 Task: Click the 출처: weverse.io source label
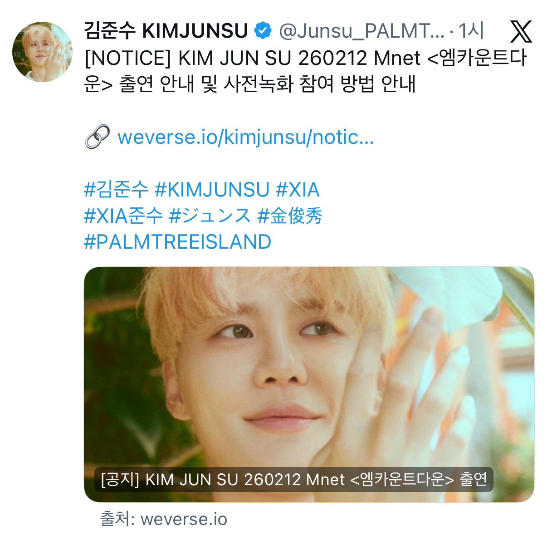click(164, 519)
